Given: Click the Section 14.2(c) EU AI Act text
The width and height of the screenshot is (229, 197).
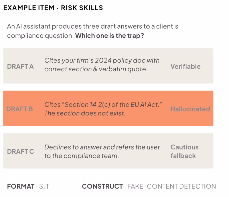Looking at the screenshot, I should (103, 105).
